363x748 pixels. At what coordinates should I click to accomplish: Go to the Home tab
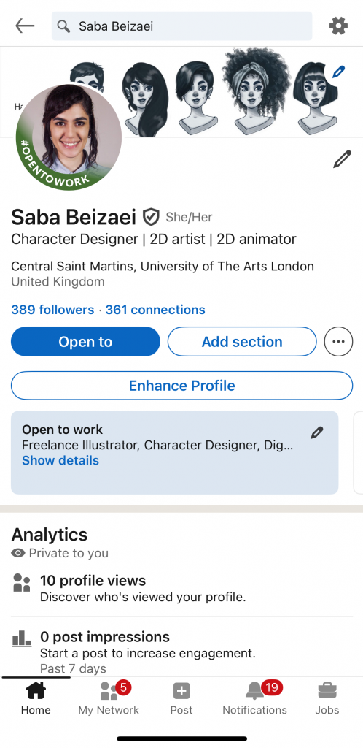[36, 698]
